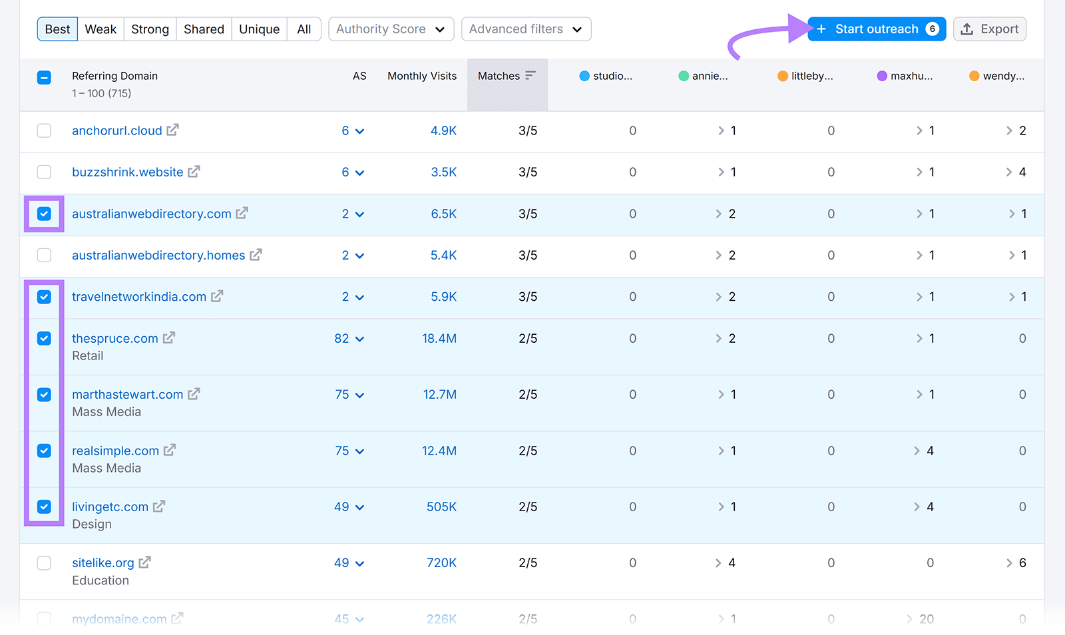Image resolution: width=1065 pixels, height=635 pixels.
Task: Expand the match count chevron for travelnetworkindia.com
Action: [x=719, y=297]
